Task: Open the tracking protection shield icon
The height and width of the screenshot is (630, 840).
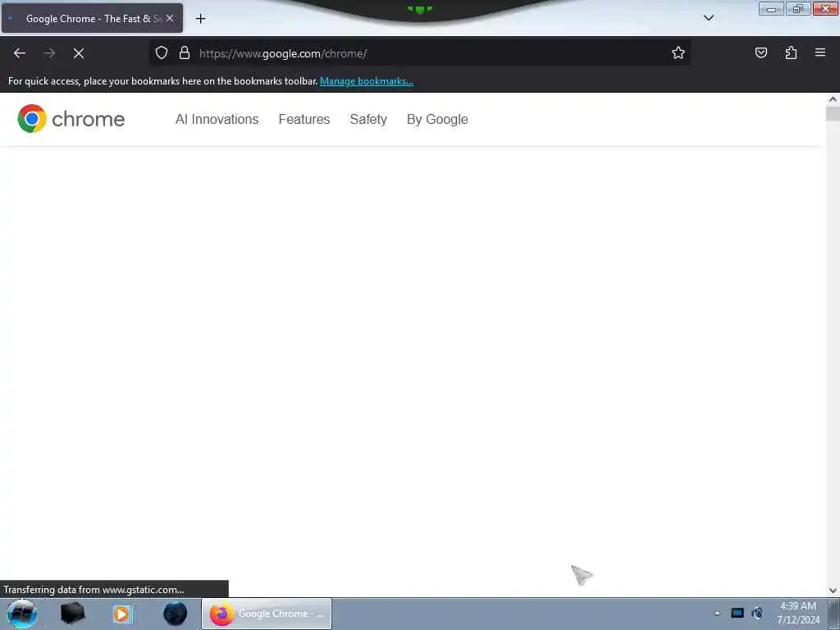Action: tap(162, 53)
